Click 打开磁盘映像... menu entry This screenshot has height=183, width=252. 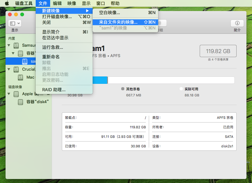tap(57, 17)
